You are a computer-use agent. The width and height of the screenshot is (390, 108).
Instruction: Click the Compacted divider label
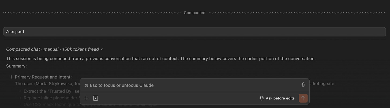(x=195, y=13)
